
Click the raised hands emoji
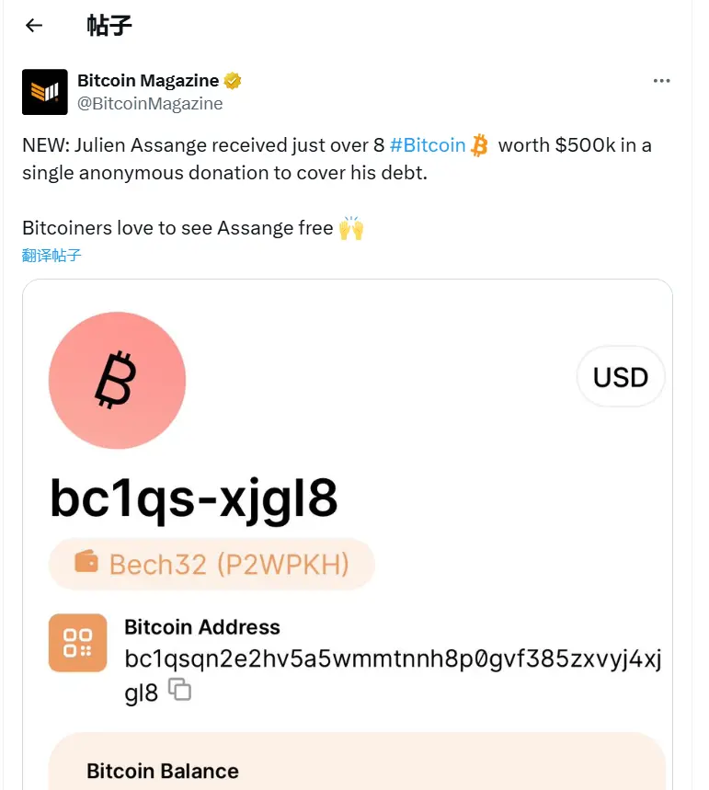click(x=351, y=228)
